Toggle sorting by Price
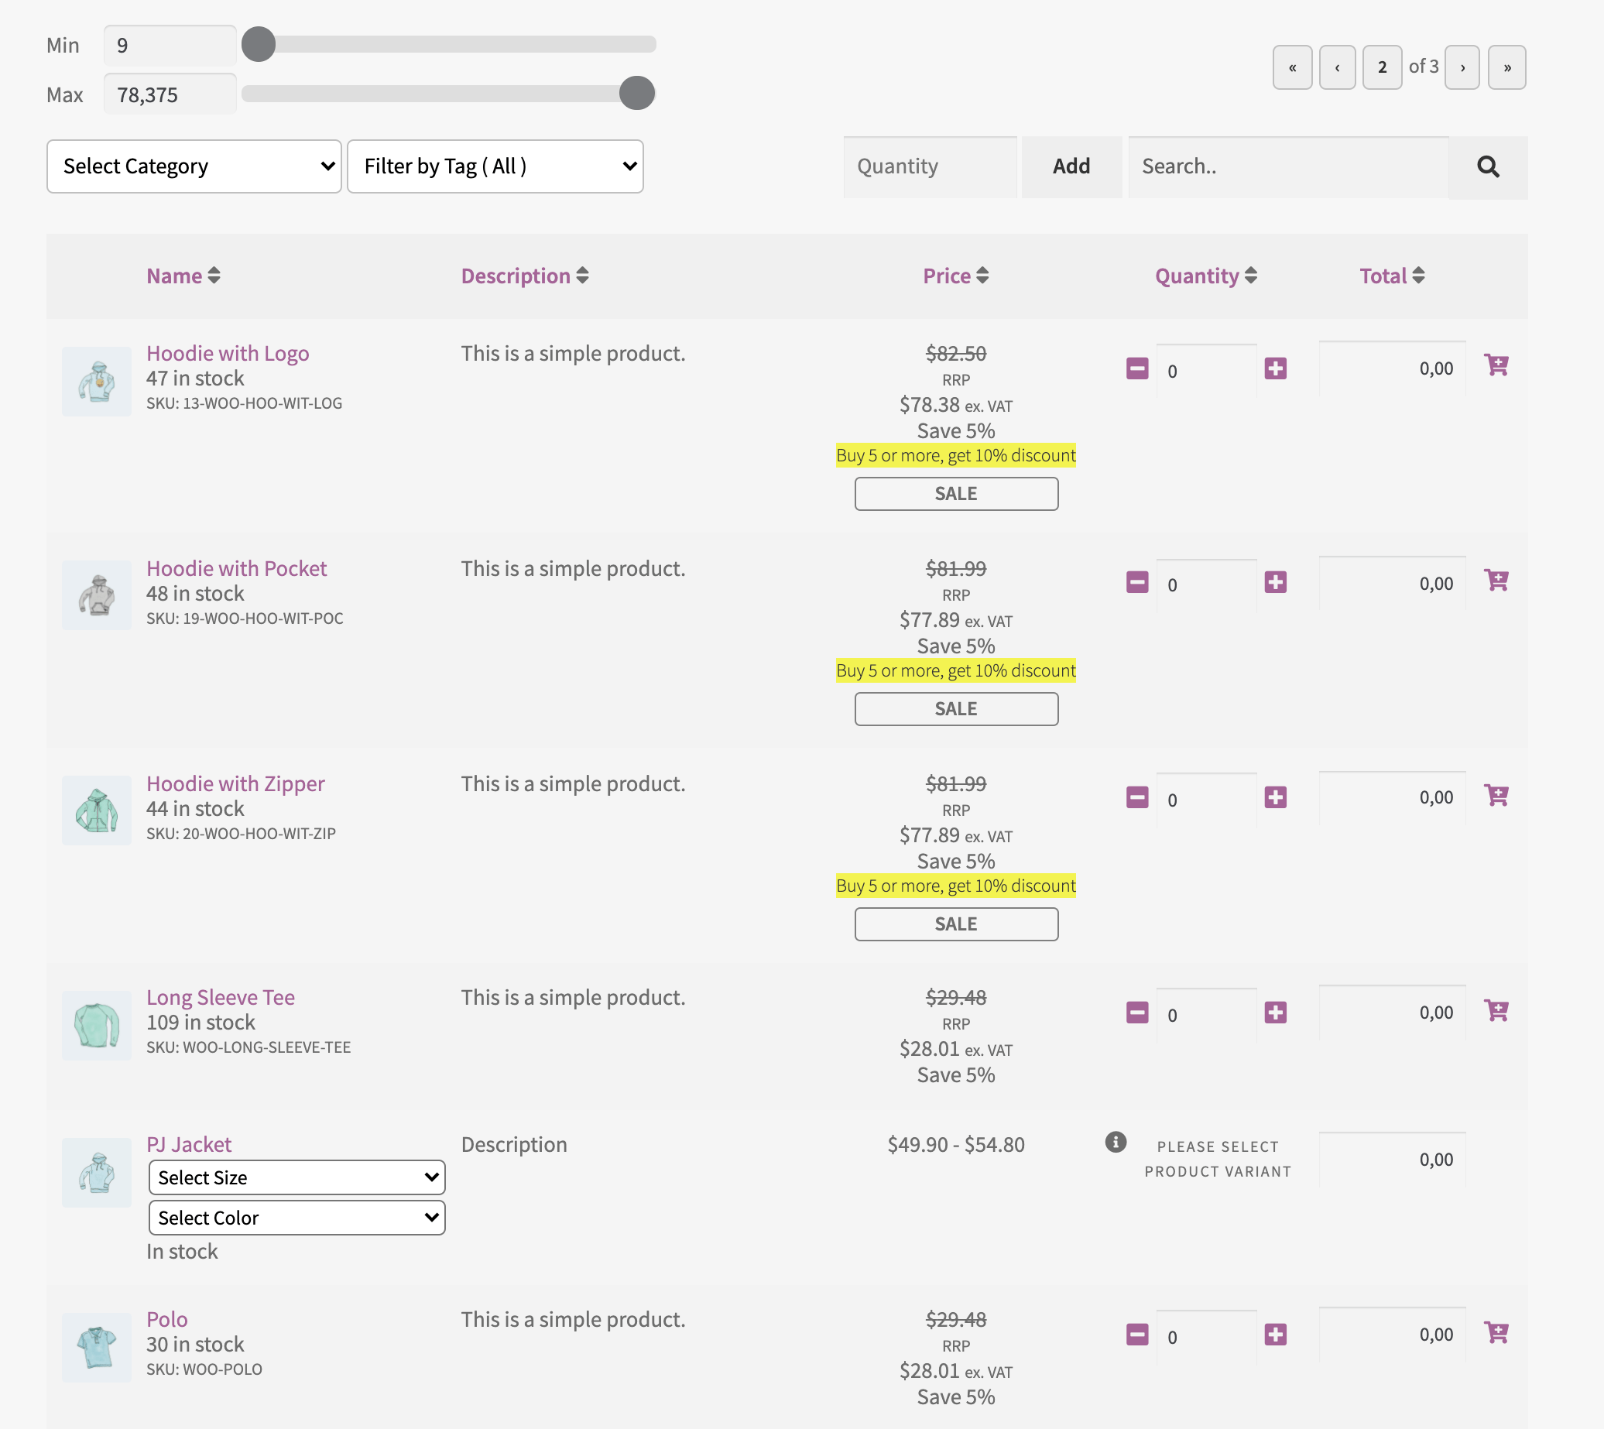The width and height of the screenshot is (1604, 1429). tap(955, 276)
